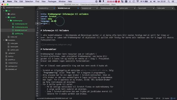
Task: Open index.md under src
Action: pos(14,37)
